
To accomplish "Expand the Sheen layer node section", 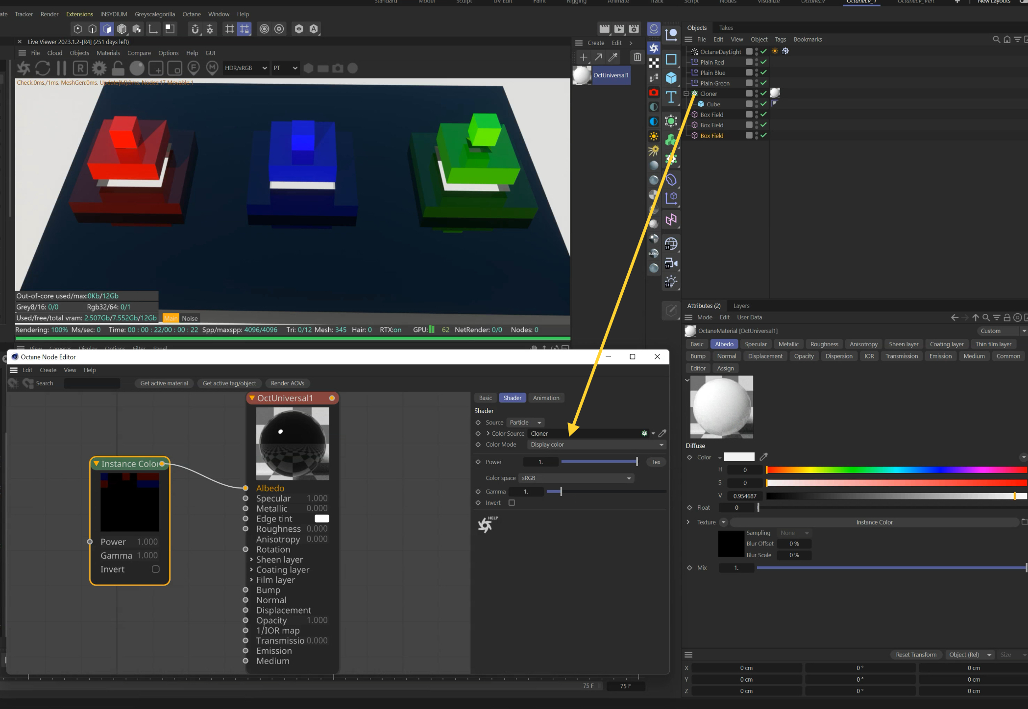I will (x=251, y=559).
